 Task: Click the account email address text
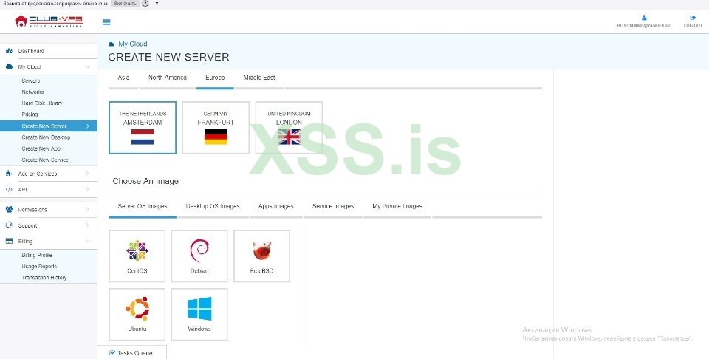tap(644, 26)
